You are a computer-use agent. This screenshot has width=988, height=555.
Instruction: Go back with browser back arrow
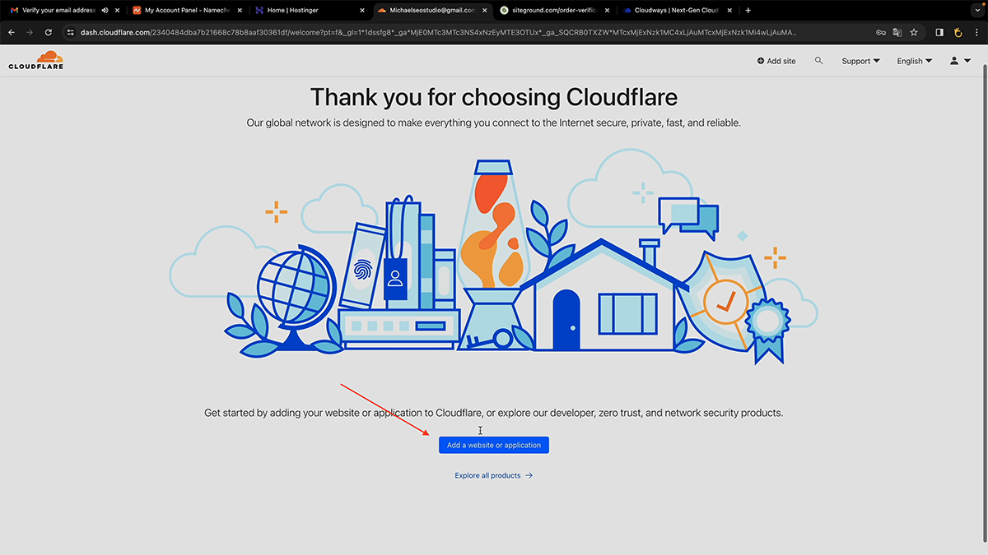12,32
